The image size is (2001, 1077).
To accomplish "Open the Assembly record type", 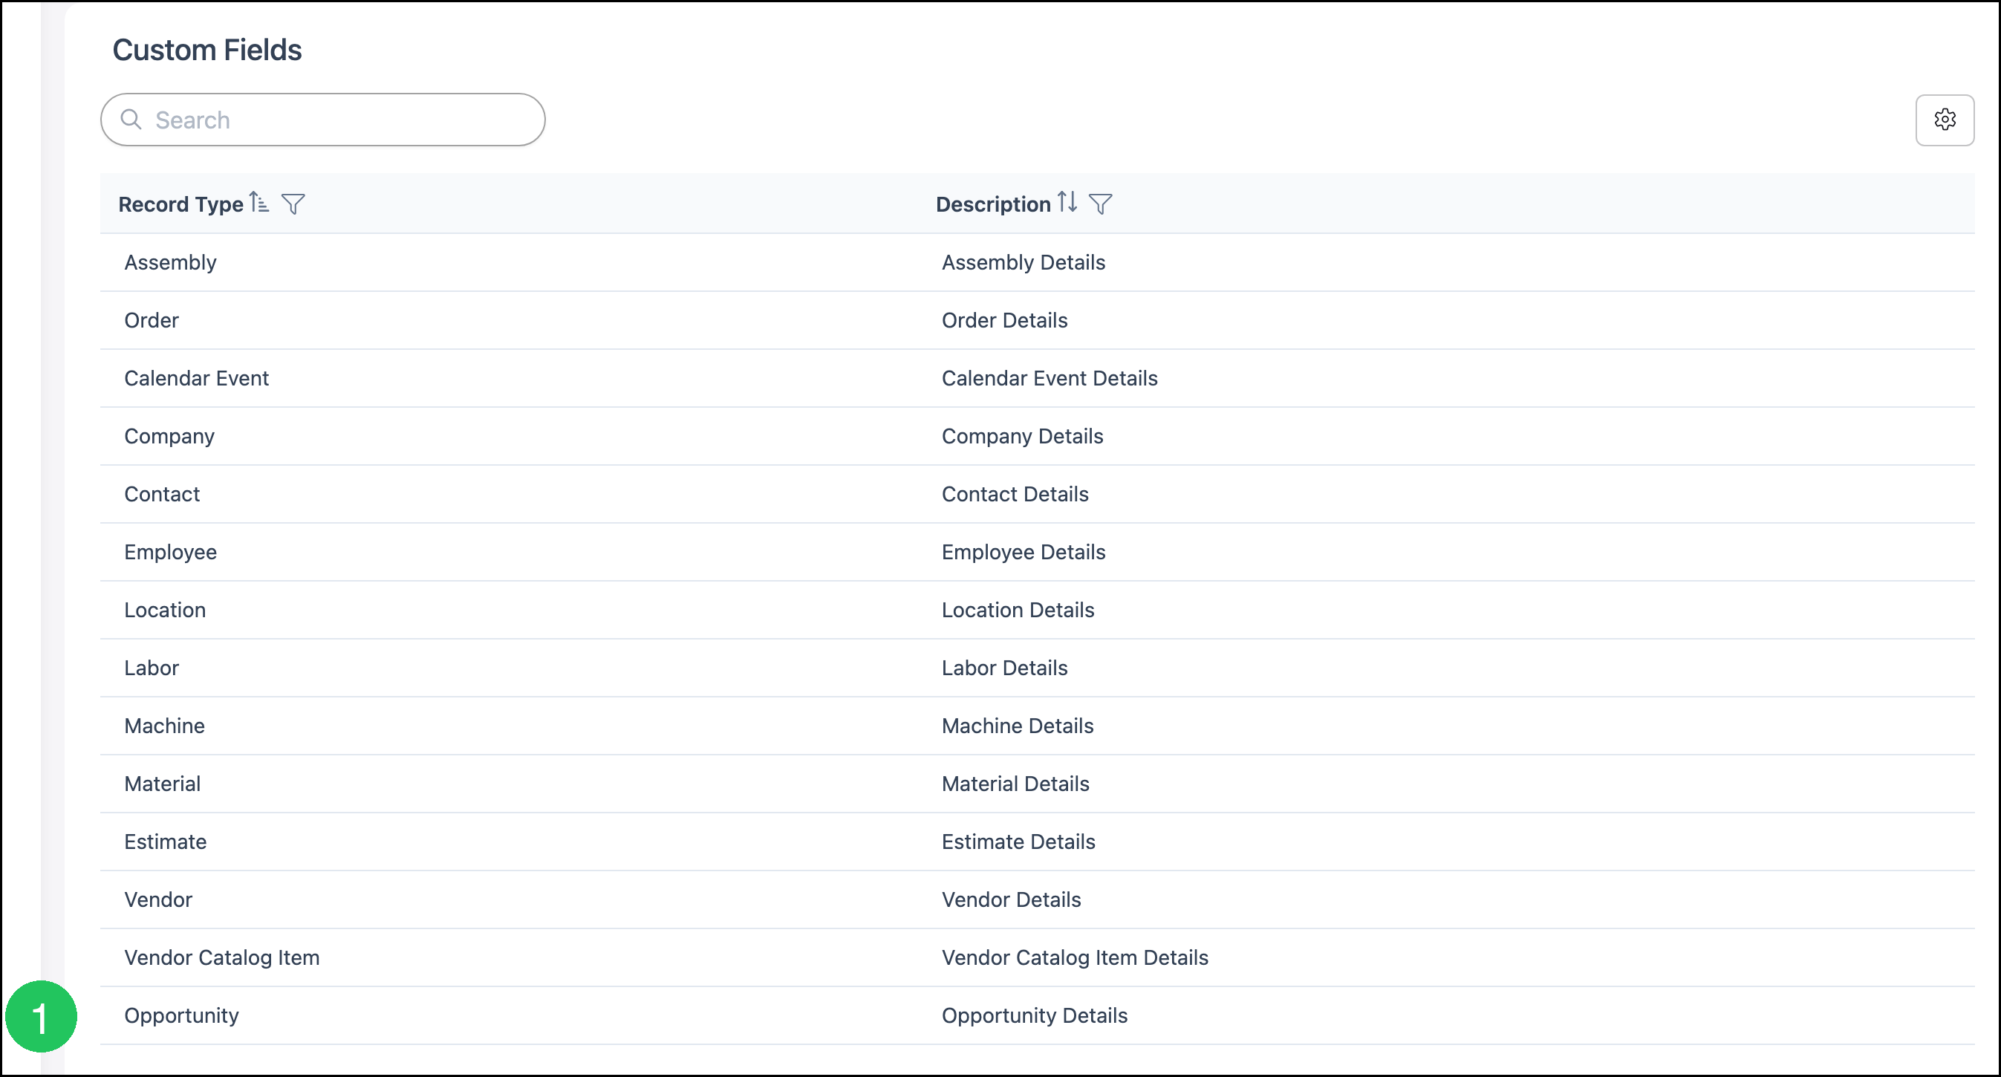I will [x=170, y=263].
